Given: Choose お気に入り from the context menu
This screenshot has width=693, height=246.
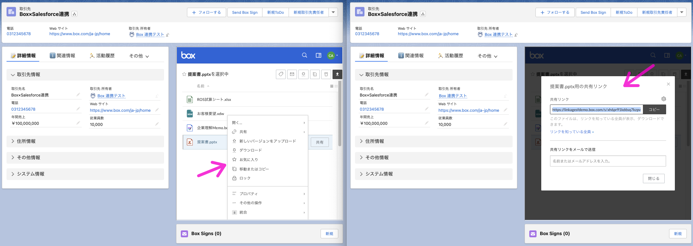Looking at the screenshot, I should (x=268, y=160).
